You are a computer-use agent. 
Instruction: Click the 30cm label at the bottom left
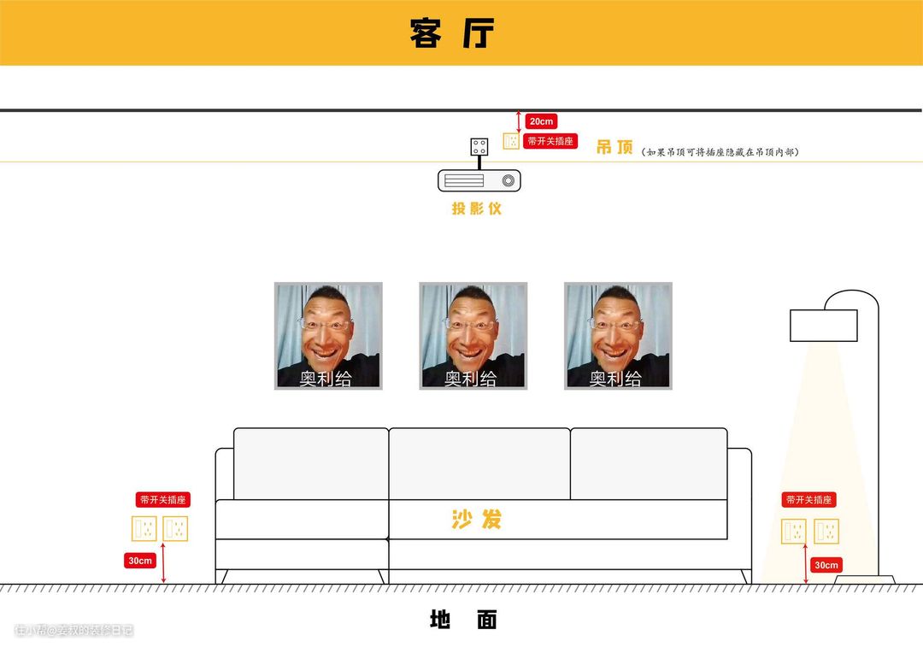pos(140,561)
